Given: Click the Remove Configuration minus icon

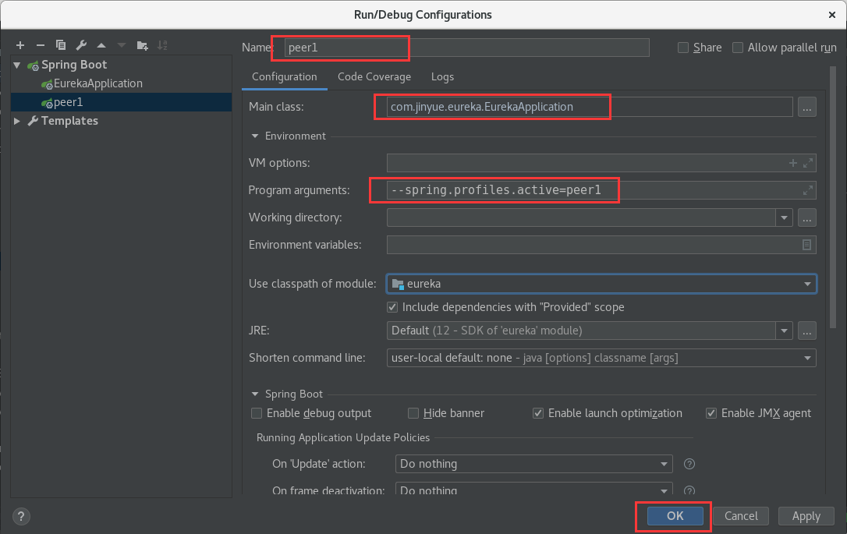Looking at the screenshot, I should point(41,45).
